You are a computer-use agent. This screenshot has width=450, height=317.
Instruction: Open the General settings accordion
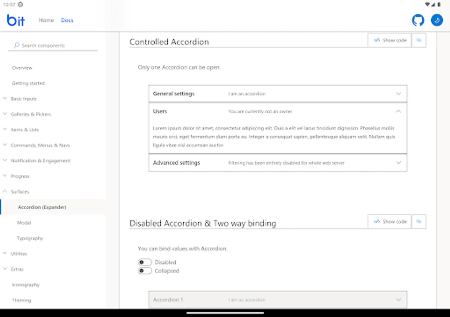point(278,94)
